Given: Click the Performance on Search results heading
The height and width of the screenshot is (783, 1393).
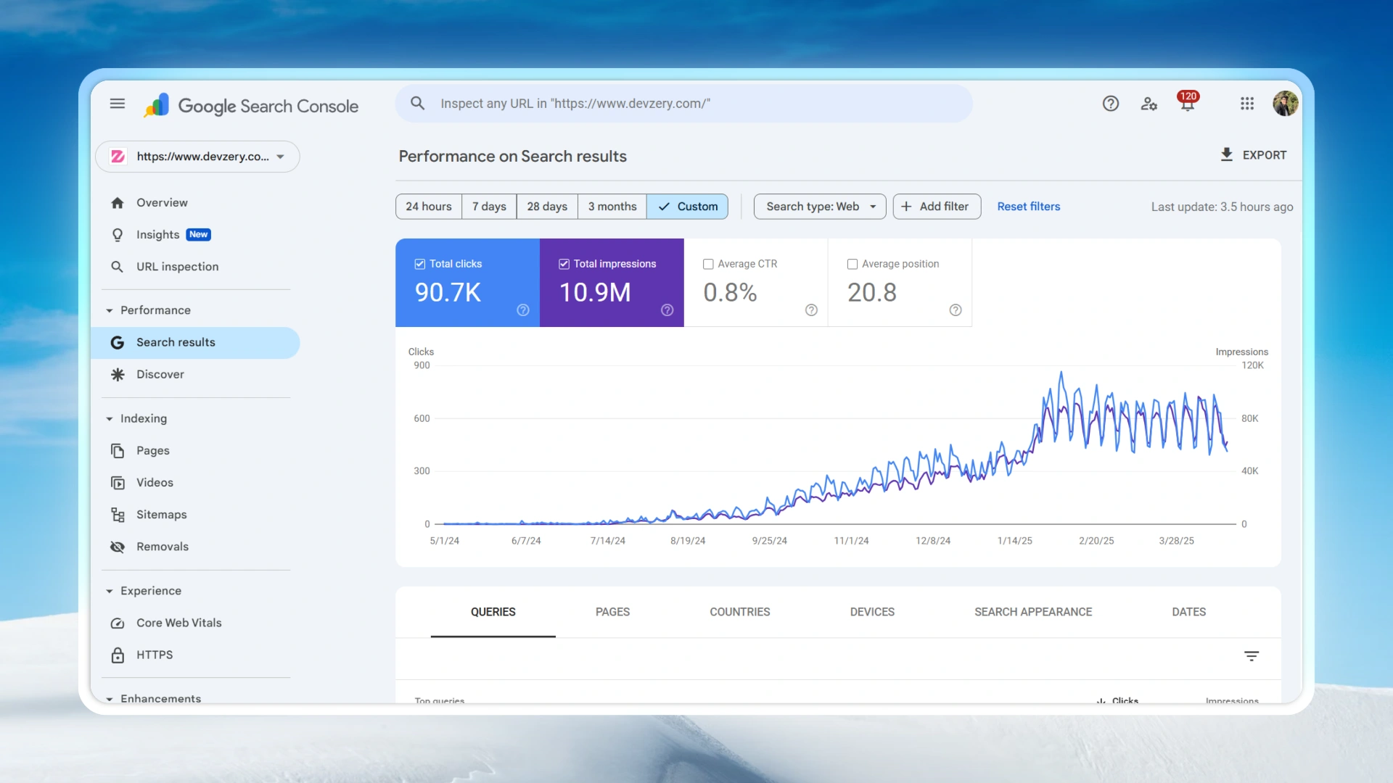Looking at the screenshot, I should (512, 157).
